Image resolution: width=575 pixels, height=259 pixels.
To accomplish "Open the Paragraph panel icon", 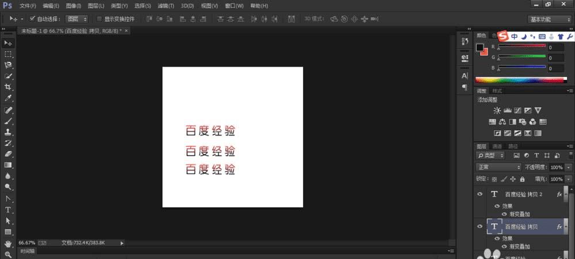I will [x=465, y=87].
